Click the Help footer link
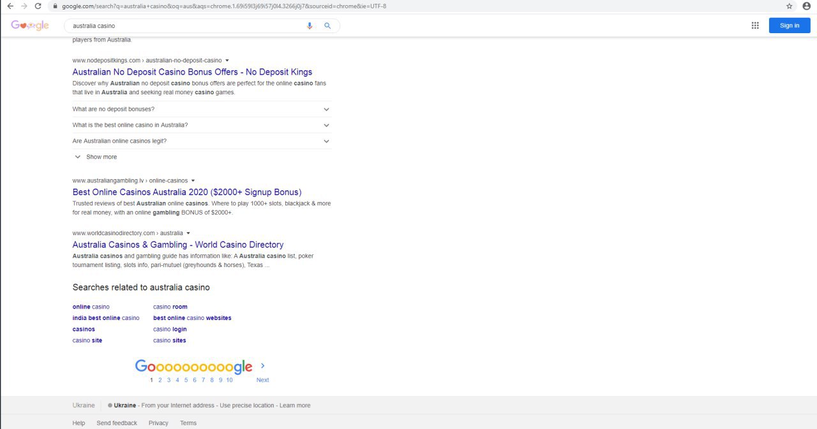The image size is (817, 429). coord(79,423)
